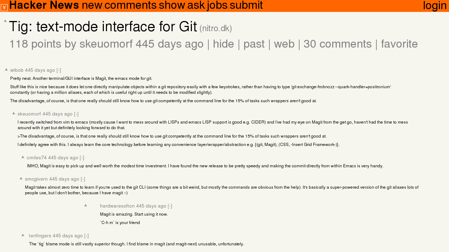Collapse tenfingers' comment with [-]
The width and height of the screenshot is (449, 252).
[86, 236]
